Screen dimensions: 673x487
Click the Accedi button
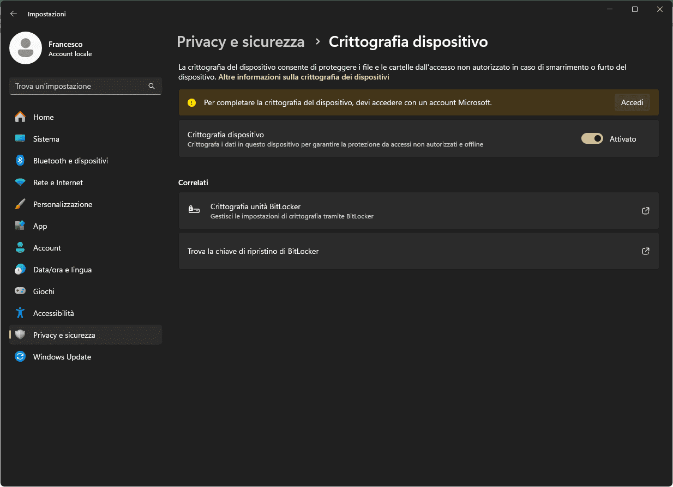click(x=632, y=102)
